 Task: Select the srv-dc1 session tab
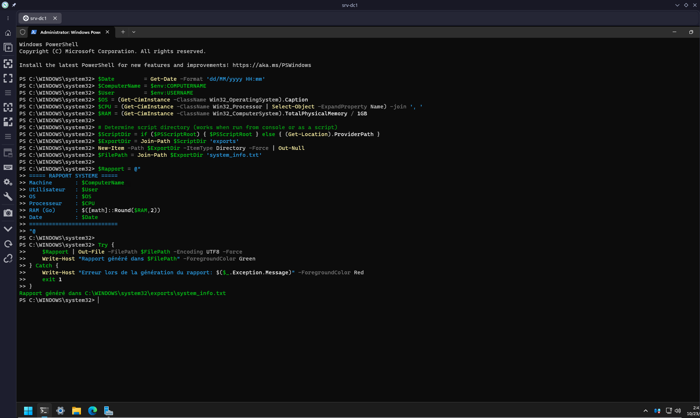pyautogui.click(x=38, y=18)
